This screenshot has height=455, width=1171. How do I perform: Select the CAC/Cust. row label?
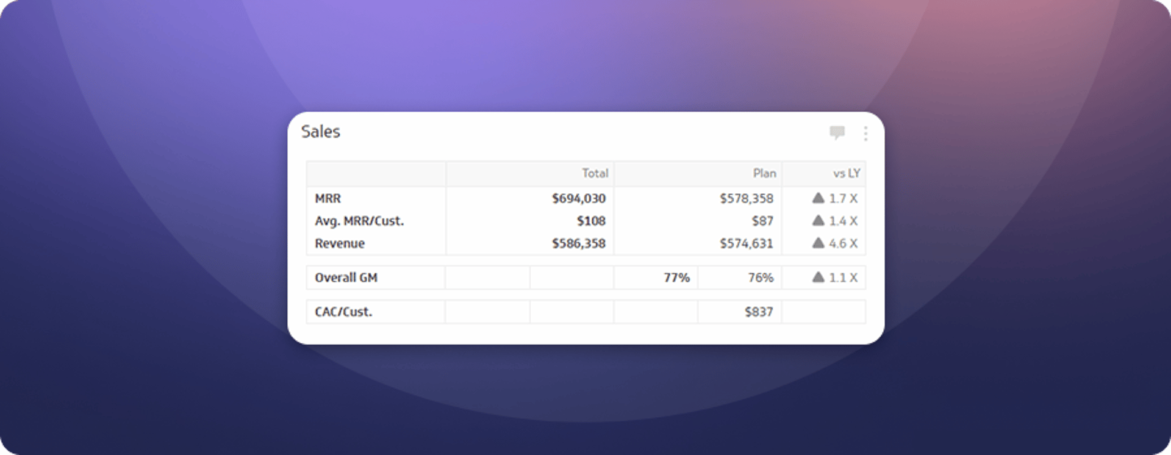(343, 311)
